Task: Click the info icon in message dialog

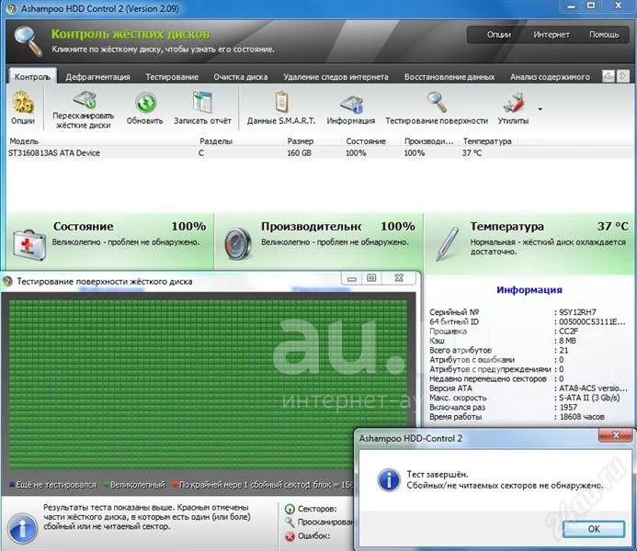Action: tap(389, 480)
